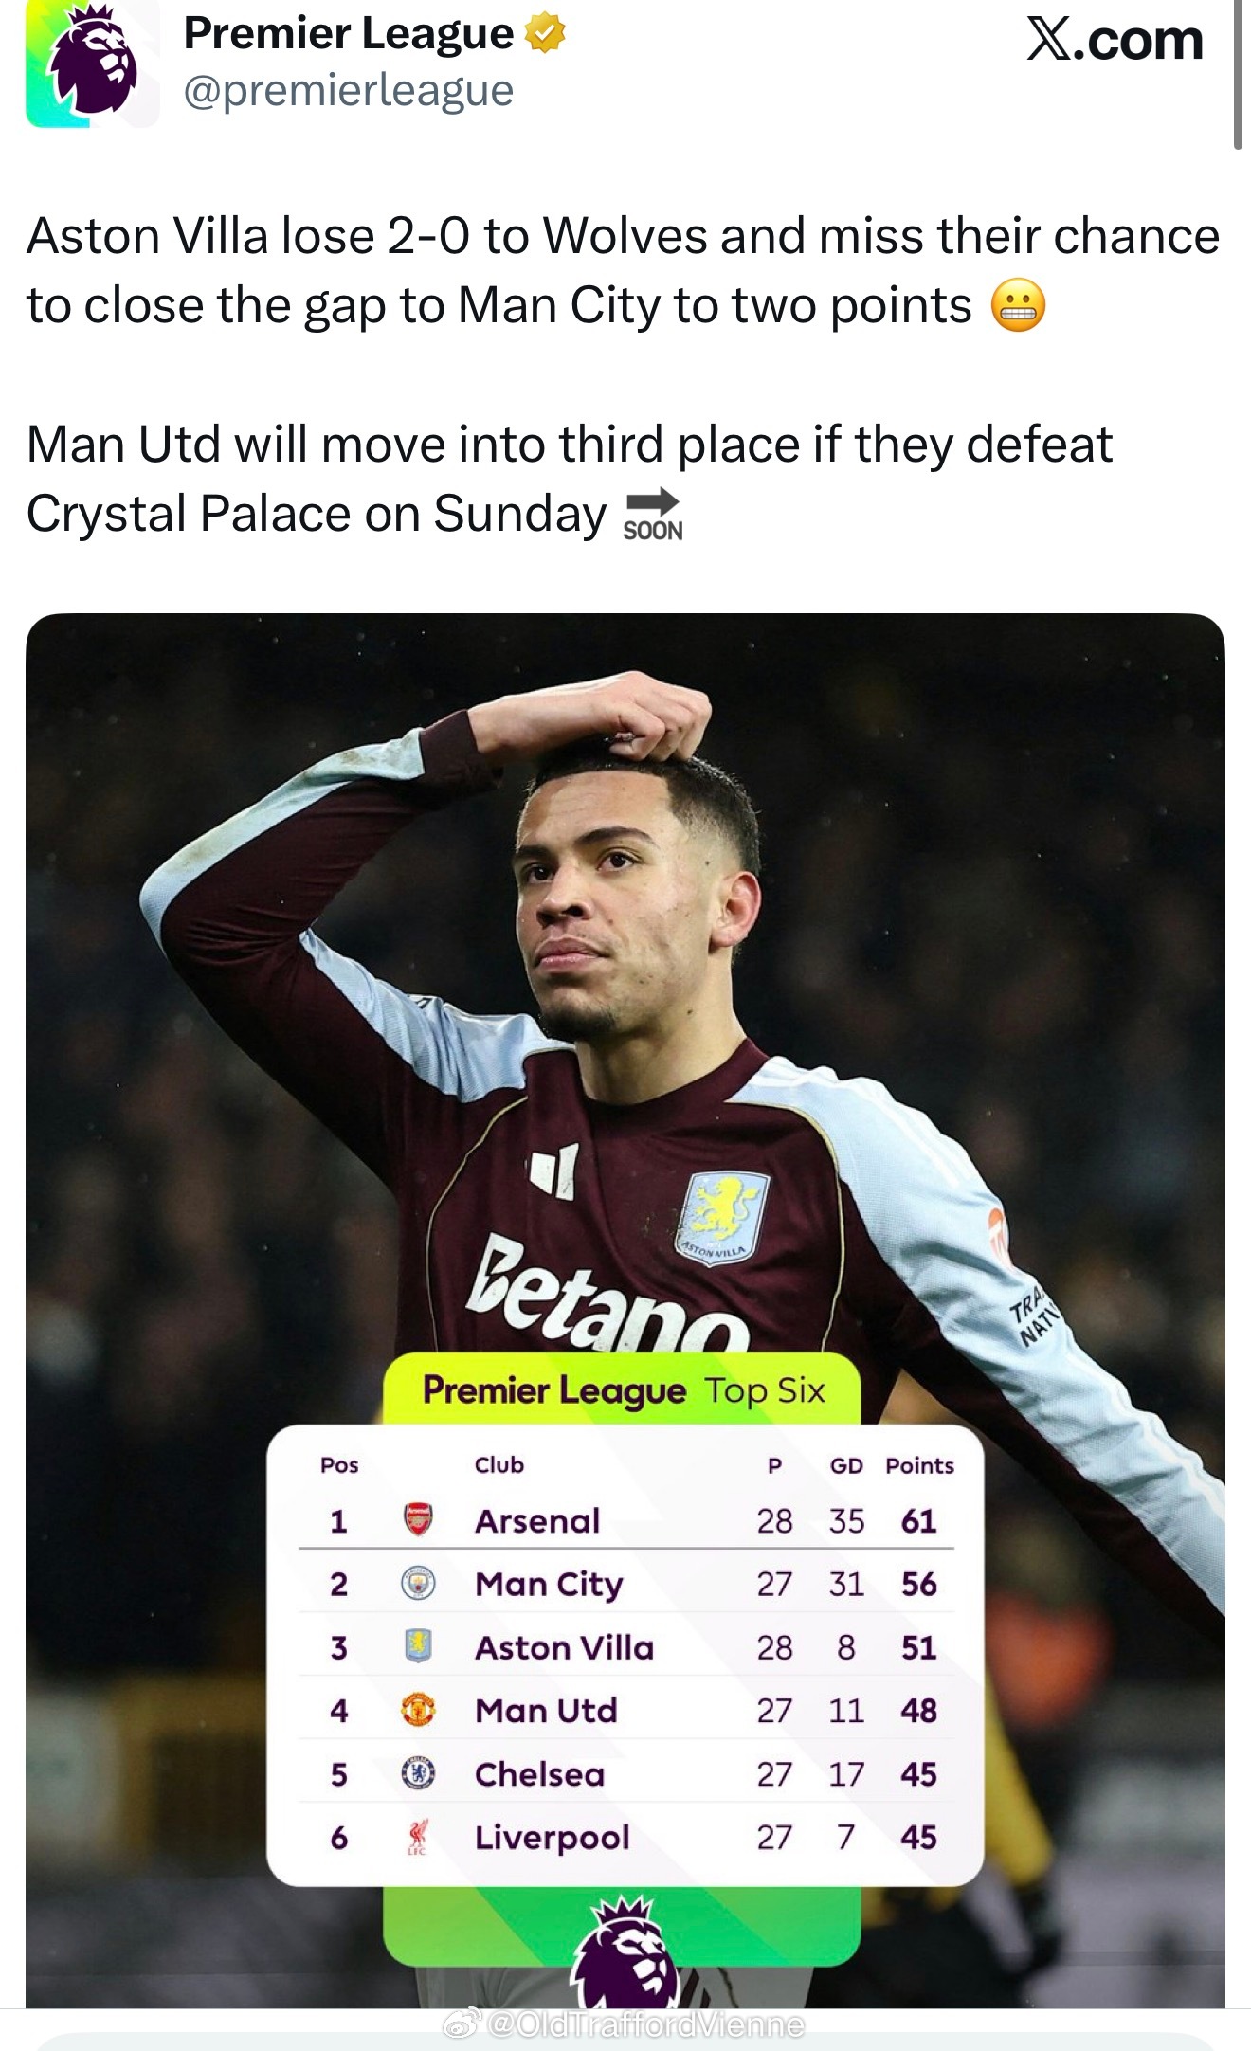The width and height of the screenshot is (1251, 2051).
Task: Click the Aston Villa crest in table
Action: (x=418, y=1646)
